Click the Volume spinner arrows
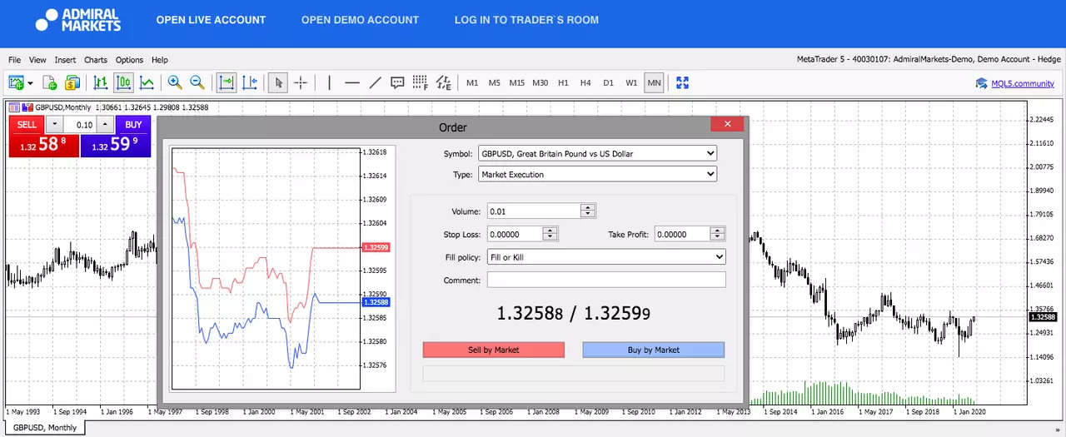This screenshot has width=1066, height=437. pyautogui.click(x=588, y=211)
